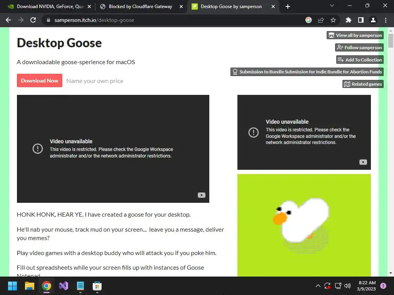This screenshot has width=394, height=295.
Task: Open the Google account icon in address bar
Action: (309, 20)
